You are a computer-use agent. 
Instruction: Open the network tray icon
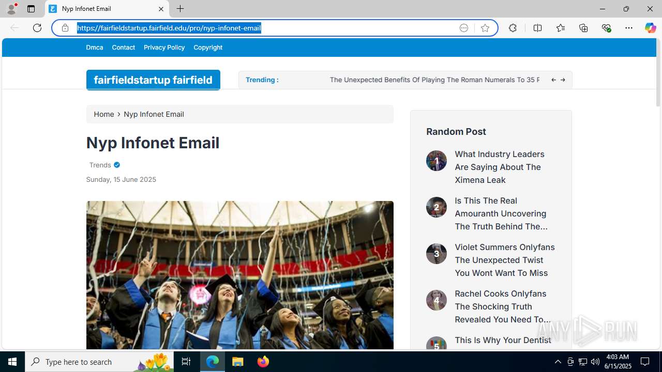582,362
